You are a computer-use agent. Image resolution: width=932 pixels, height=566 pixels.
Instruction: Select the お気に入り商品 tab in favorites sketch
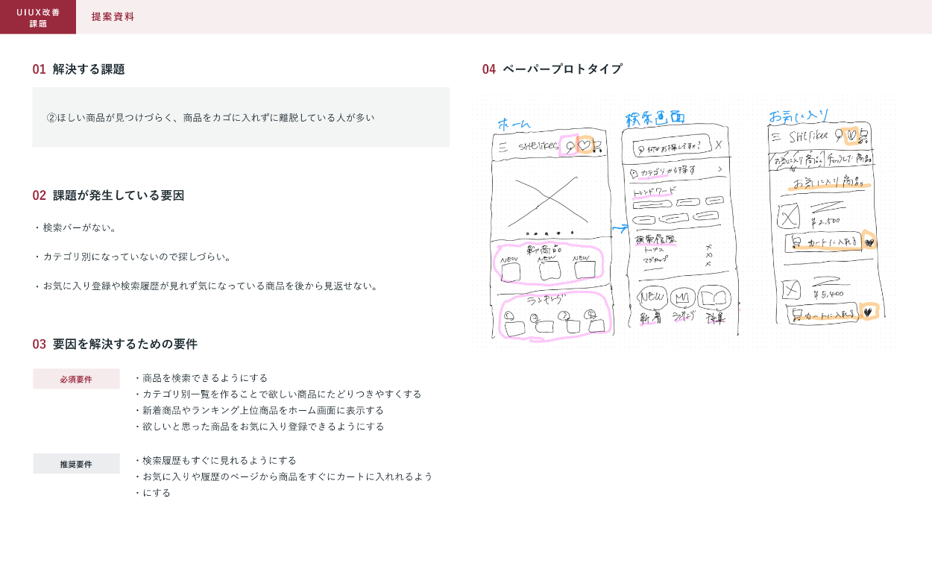click(797, 160)
